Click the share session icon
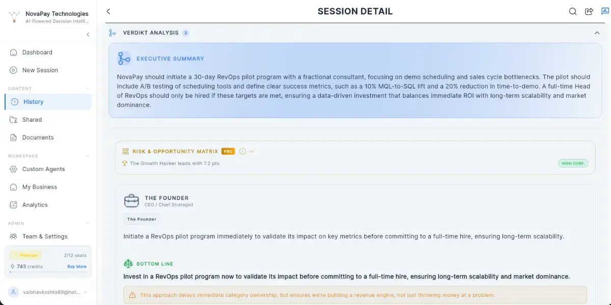 589,12
